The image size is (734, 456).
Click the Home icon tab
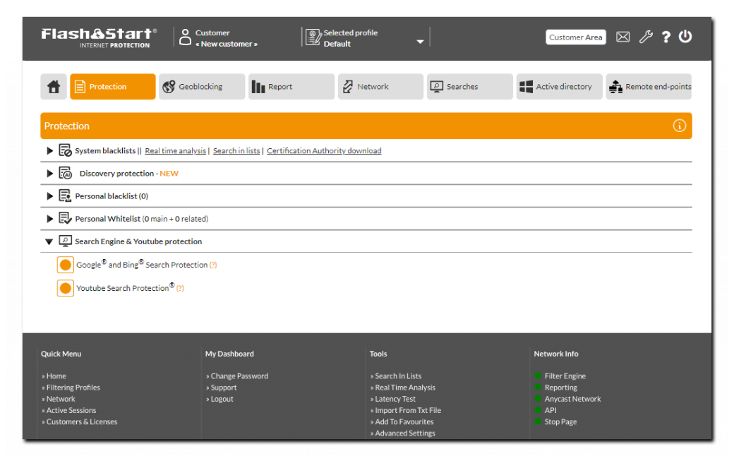[x=54, y=87]
